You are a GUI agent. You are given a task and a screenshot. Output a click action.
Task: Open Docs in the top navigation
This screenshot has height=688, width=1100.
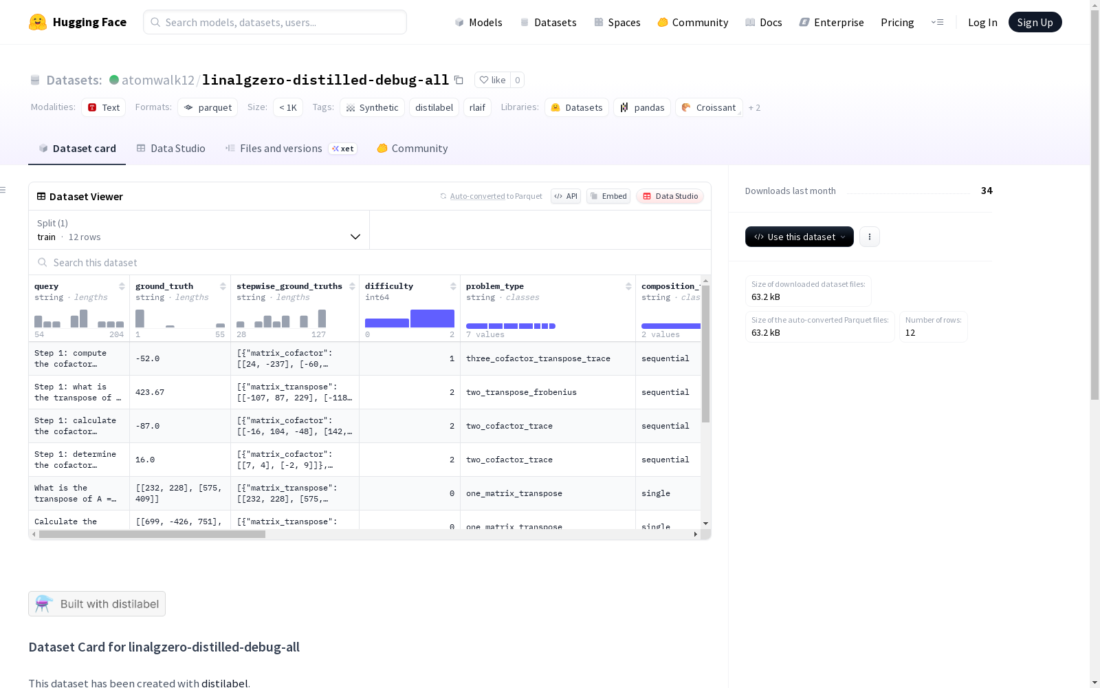(764, 22)
